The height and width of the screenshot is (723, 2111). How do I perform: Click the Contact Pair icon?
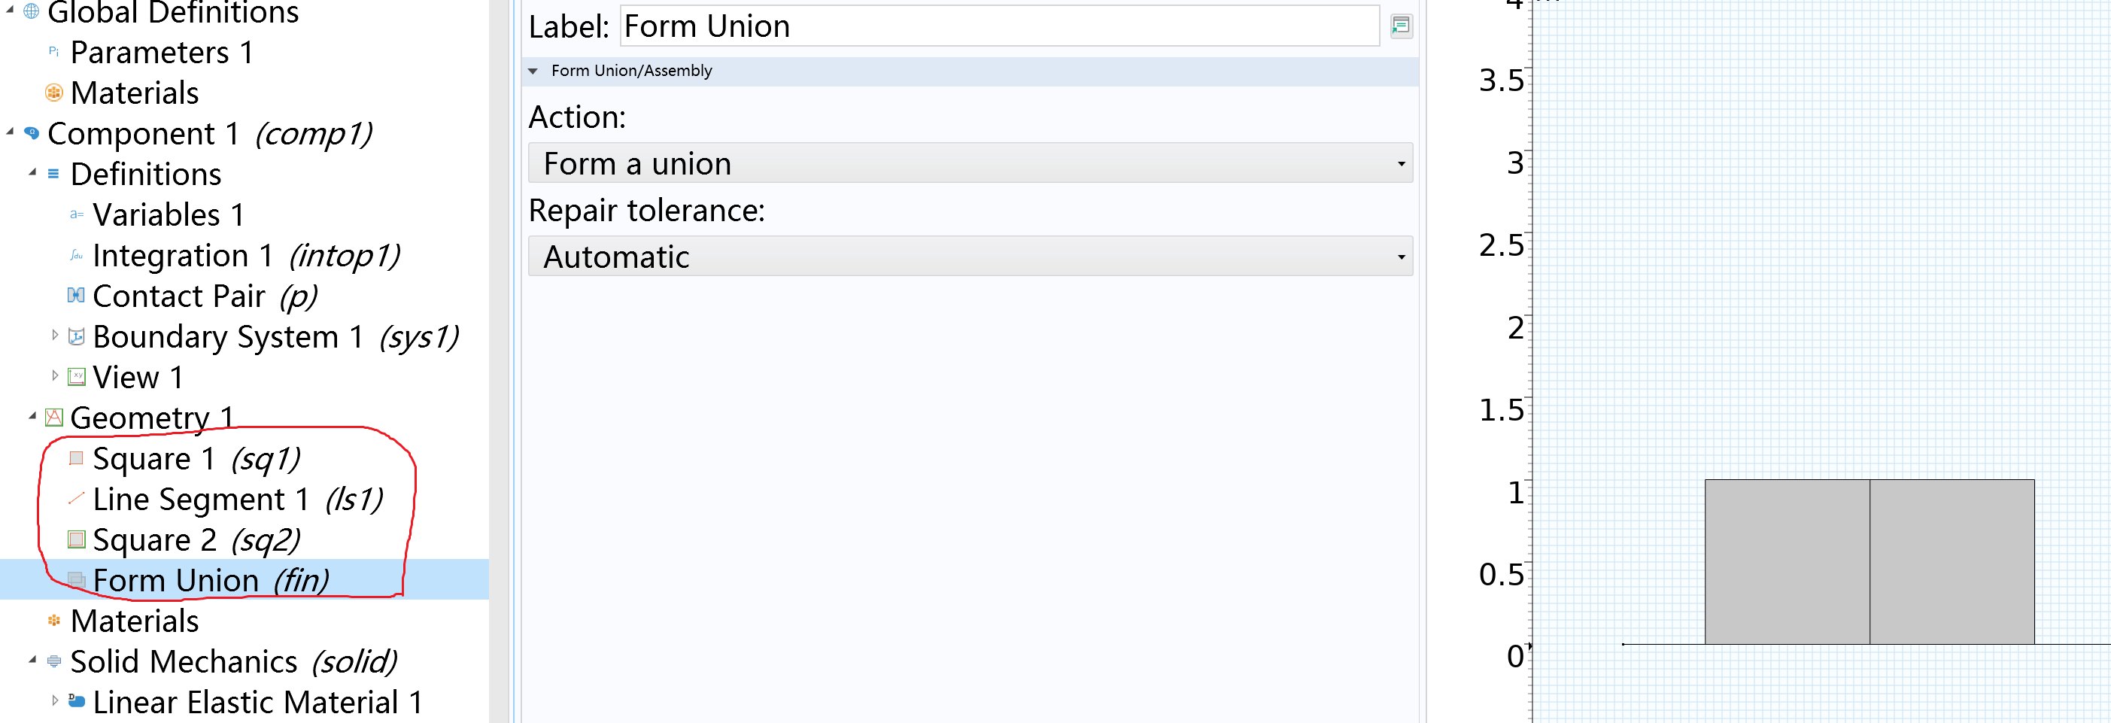76,295
